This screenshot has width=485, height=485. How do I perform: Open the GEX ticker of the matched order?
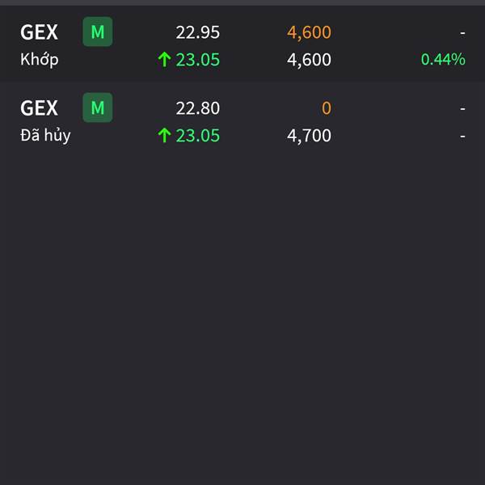pos(39,32)
